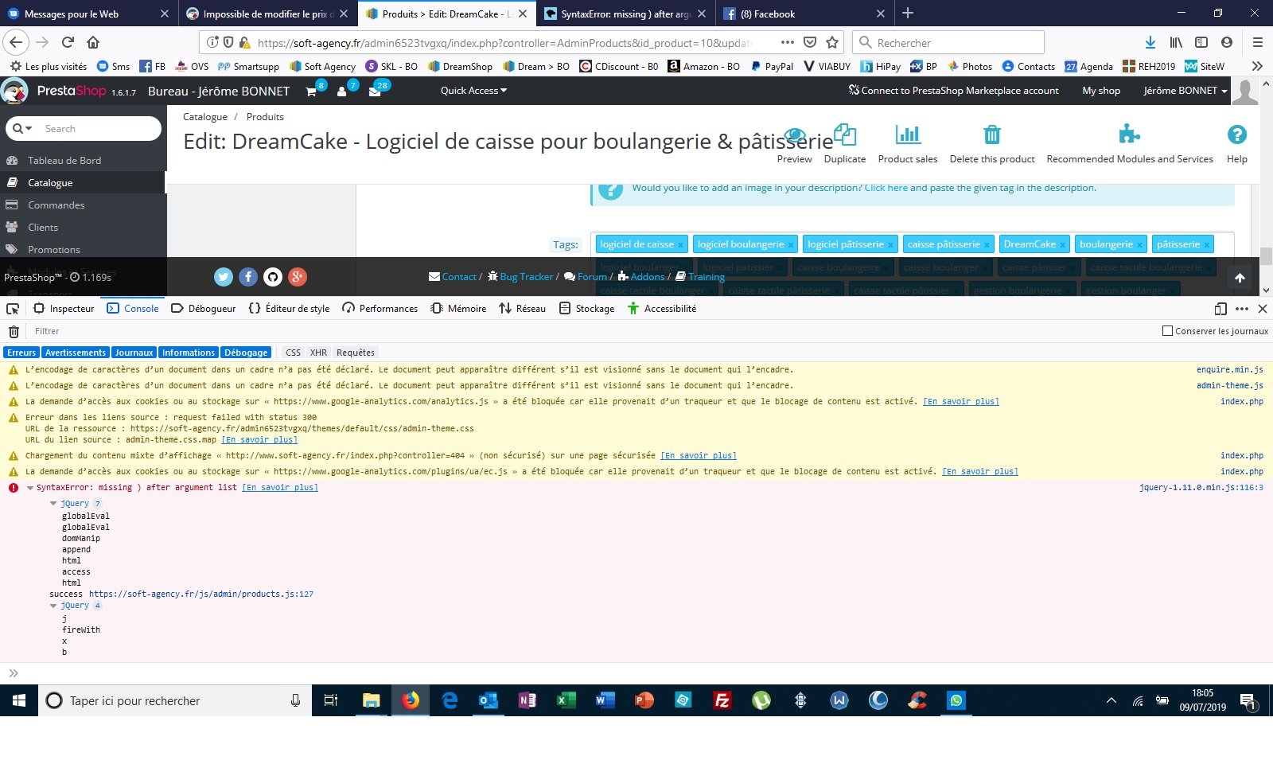
Task: Toggle the Débogage console filter
Action: [246, 353]
